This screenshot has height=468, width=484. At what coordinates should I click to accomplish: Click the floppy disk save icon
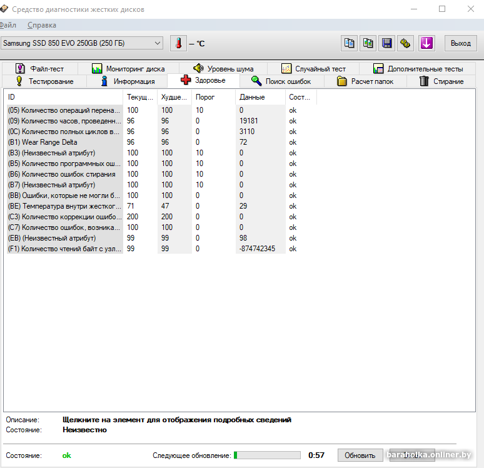387,43
